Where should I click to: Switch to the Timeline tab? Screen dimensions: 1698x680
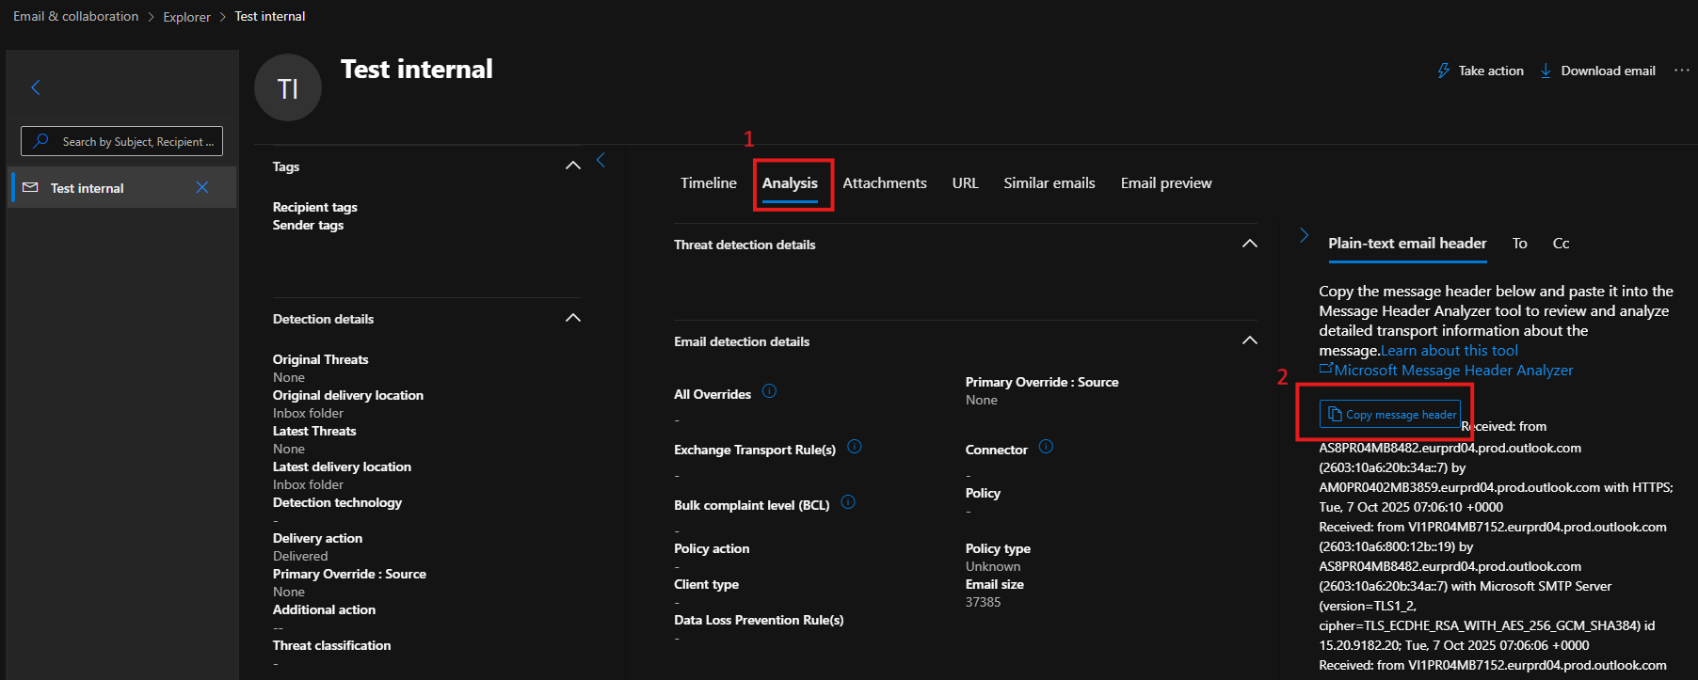coord(708,183)
